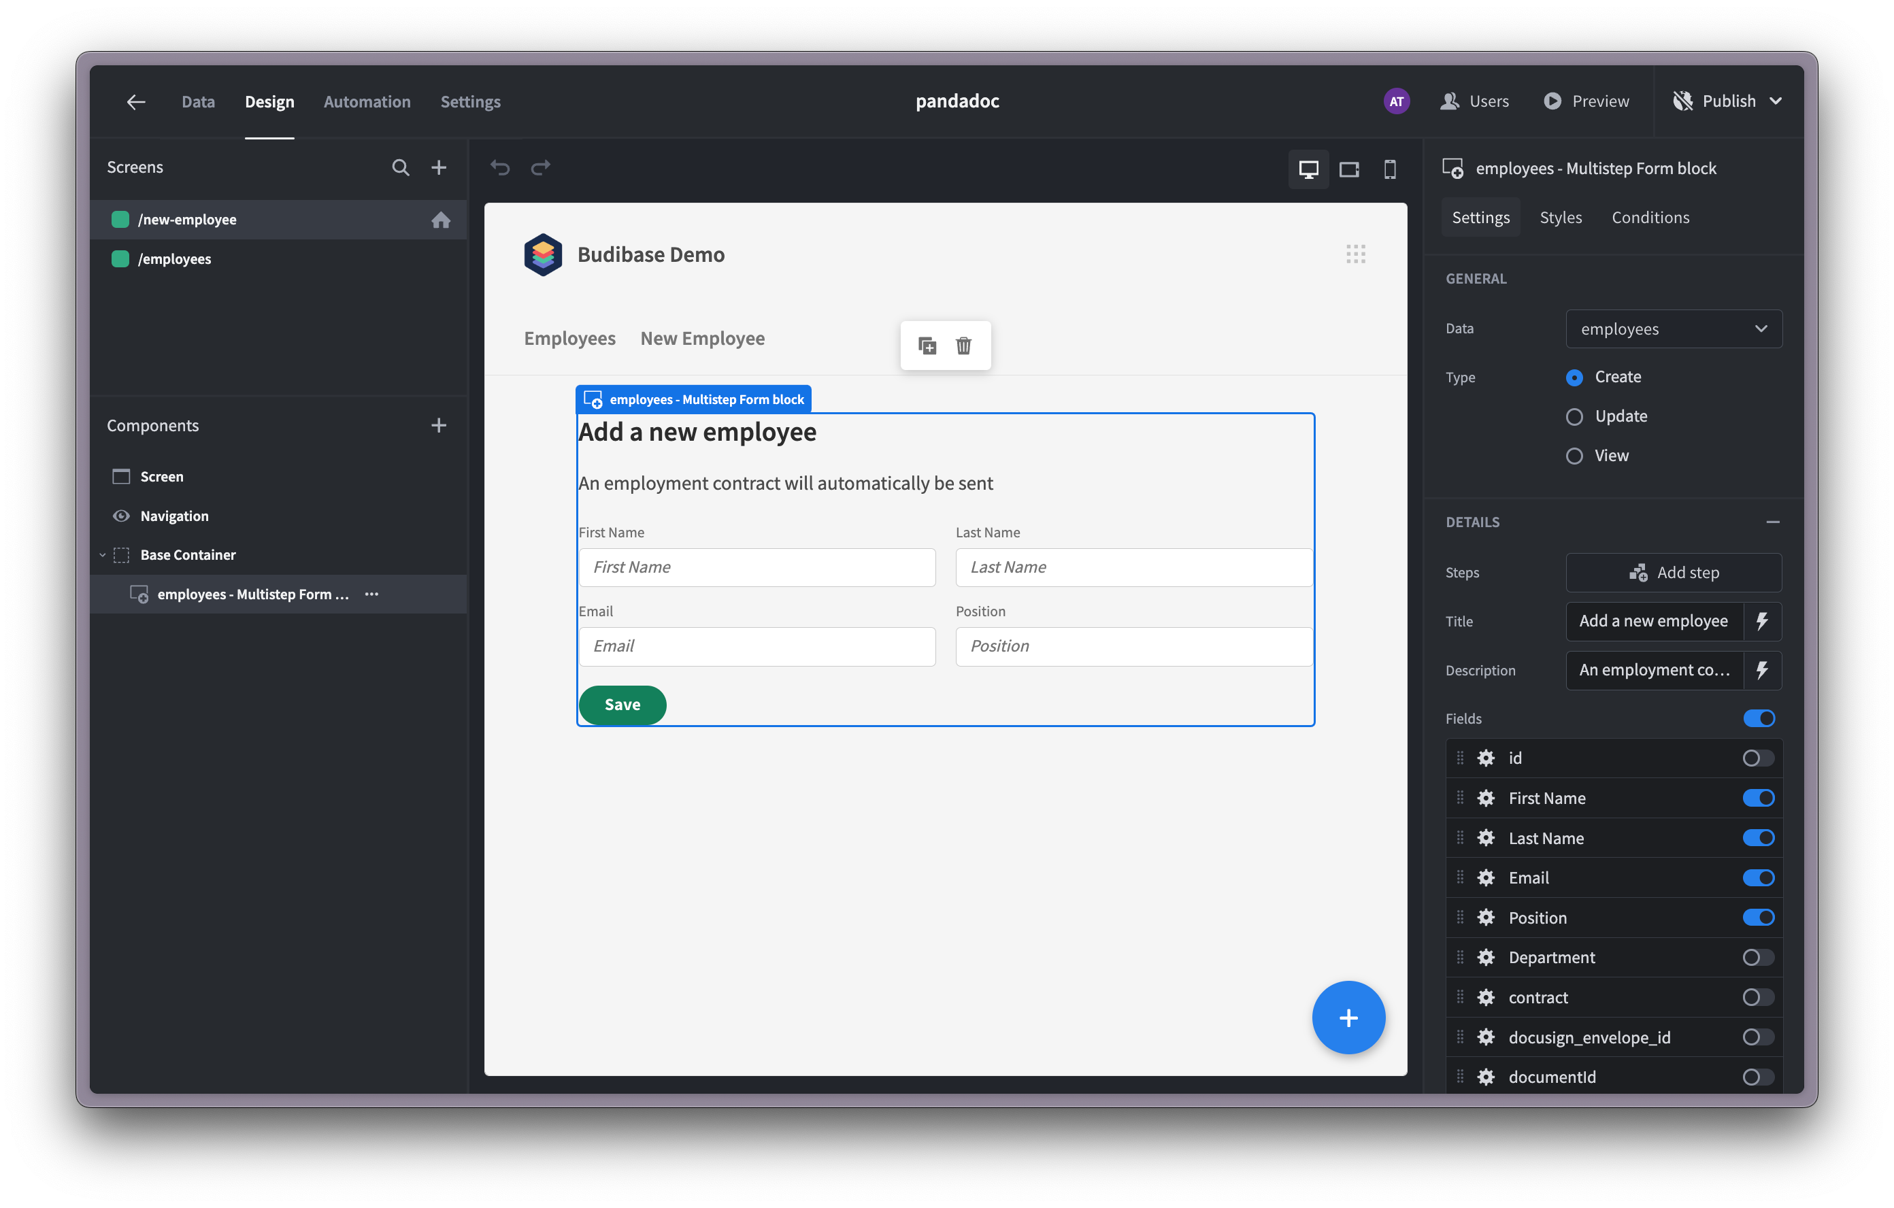
Task: Delete the form block via trash icon
Action: coord(963,346)
